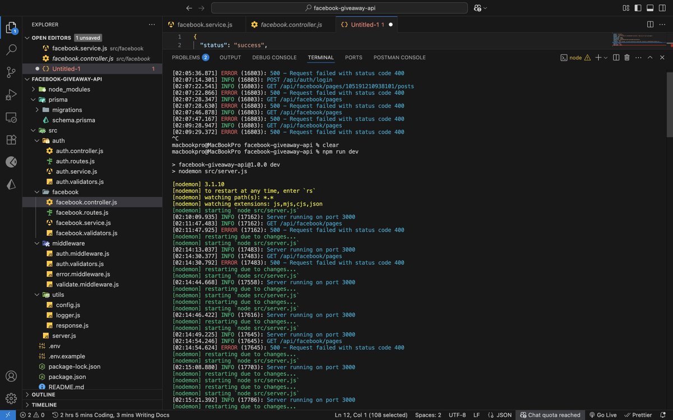The image size is (673, 420).
Task: Switch to the Output panel tab
Action: pos(230,57)
